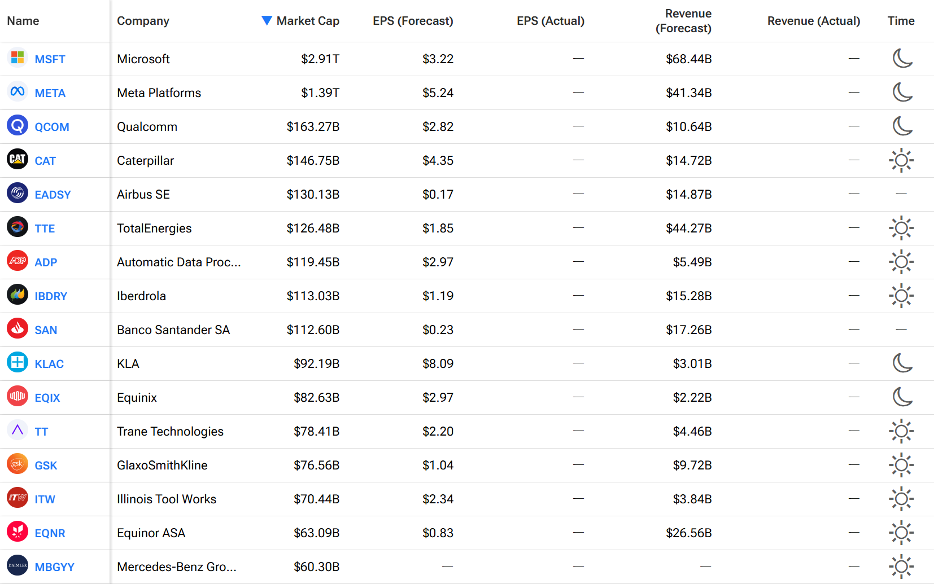The height and width of the screenshot is (584, 934).
Task: Click the Equinix logo icon
Action: (x=18, y=396)
